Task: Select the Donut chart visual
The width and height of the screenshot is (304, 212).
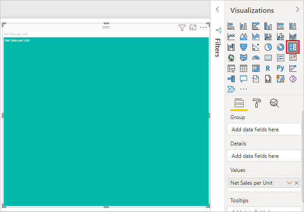Action: click(281, 47)
